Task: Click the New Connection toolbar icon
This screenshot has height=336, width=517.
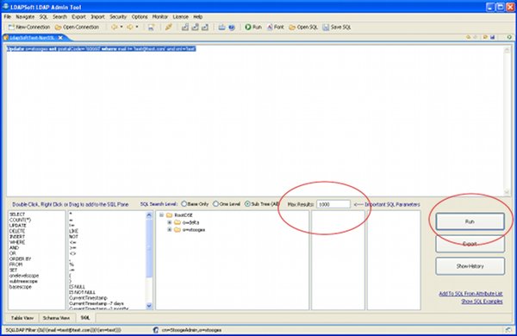Action: (11, 27)
